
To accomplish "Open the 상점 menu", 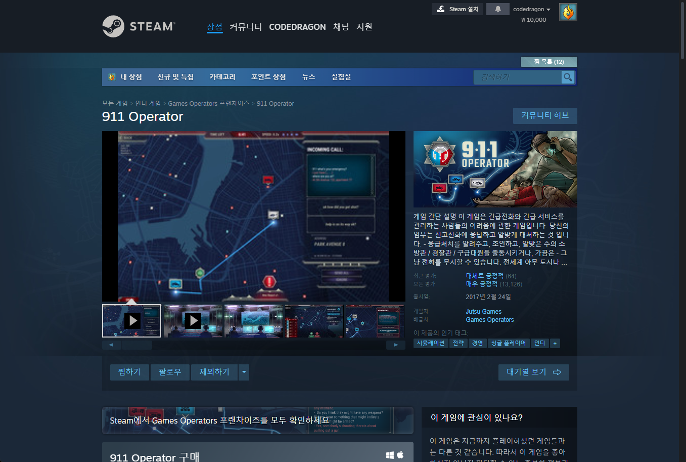I will point(214,27).
